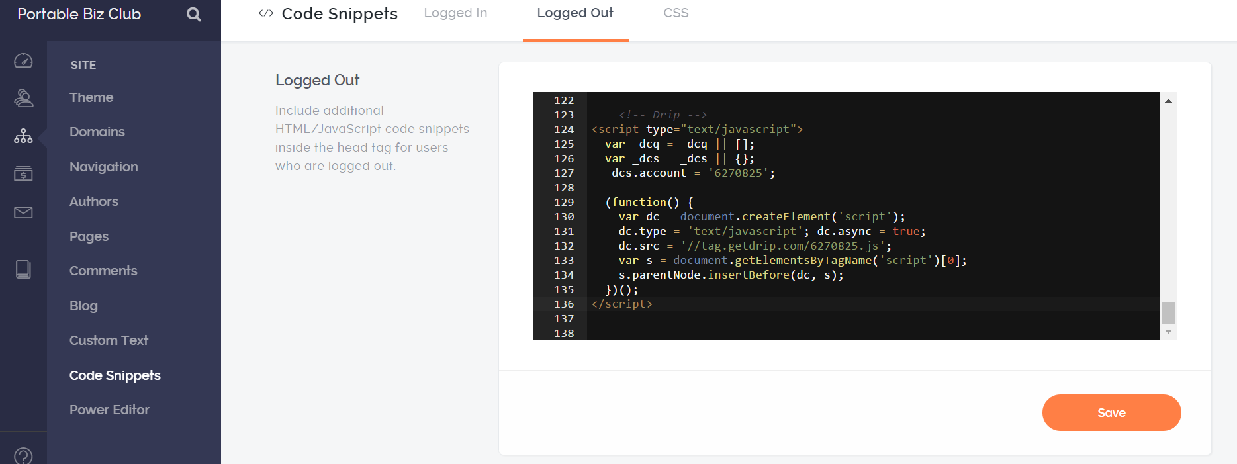Switch to the CSS tab
This screenshot has width=1237, height=464.
point(676,13)
